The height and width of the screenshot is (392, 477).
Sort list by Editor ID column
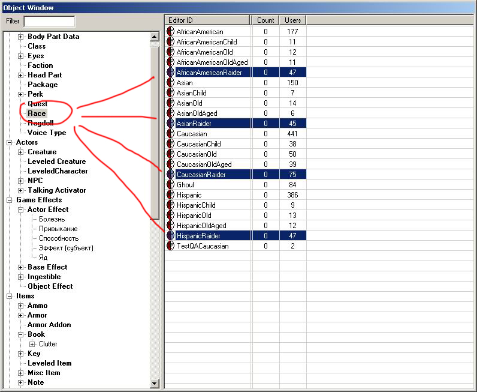208,20
